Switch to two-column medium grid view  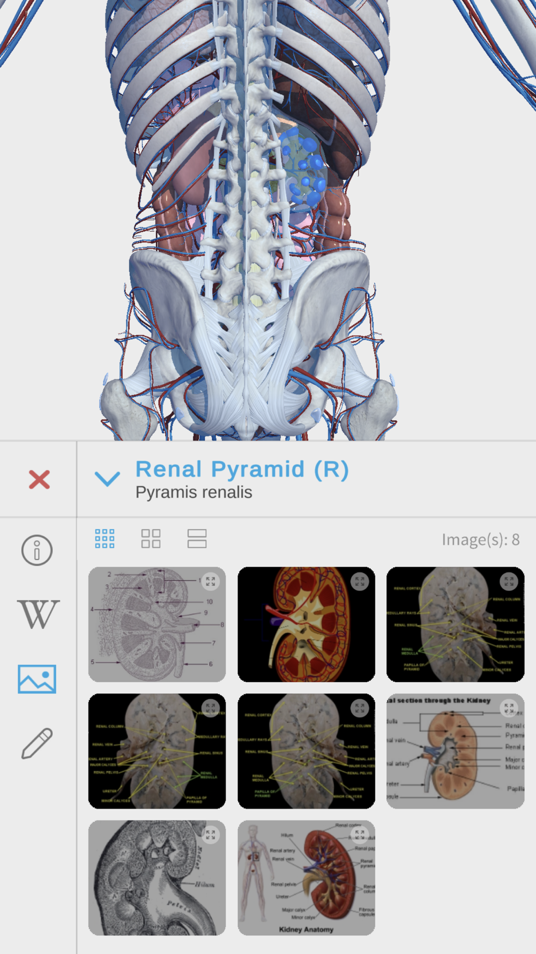(x=151, y=539)
